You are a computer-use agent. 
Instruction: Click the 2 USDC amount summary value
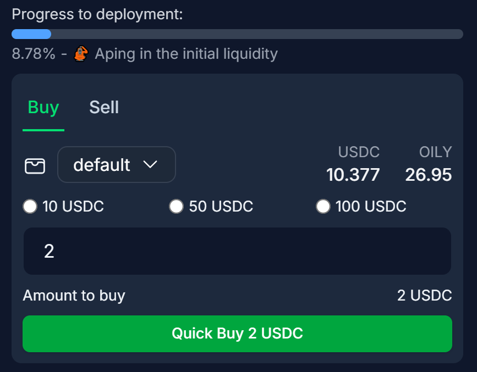click(x=424, y=296)
